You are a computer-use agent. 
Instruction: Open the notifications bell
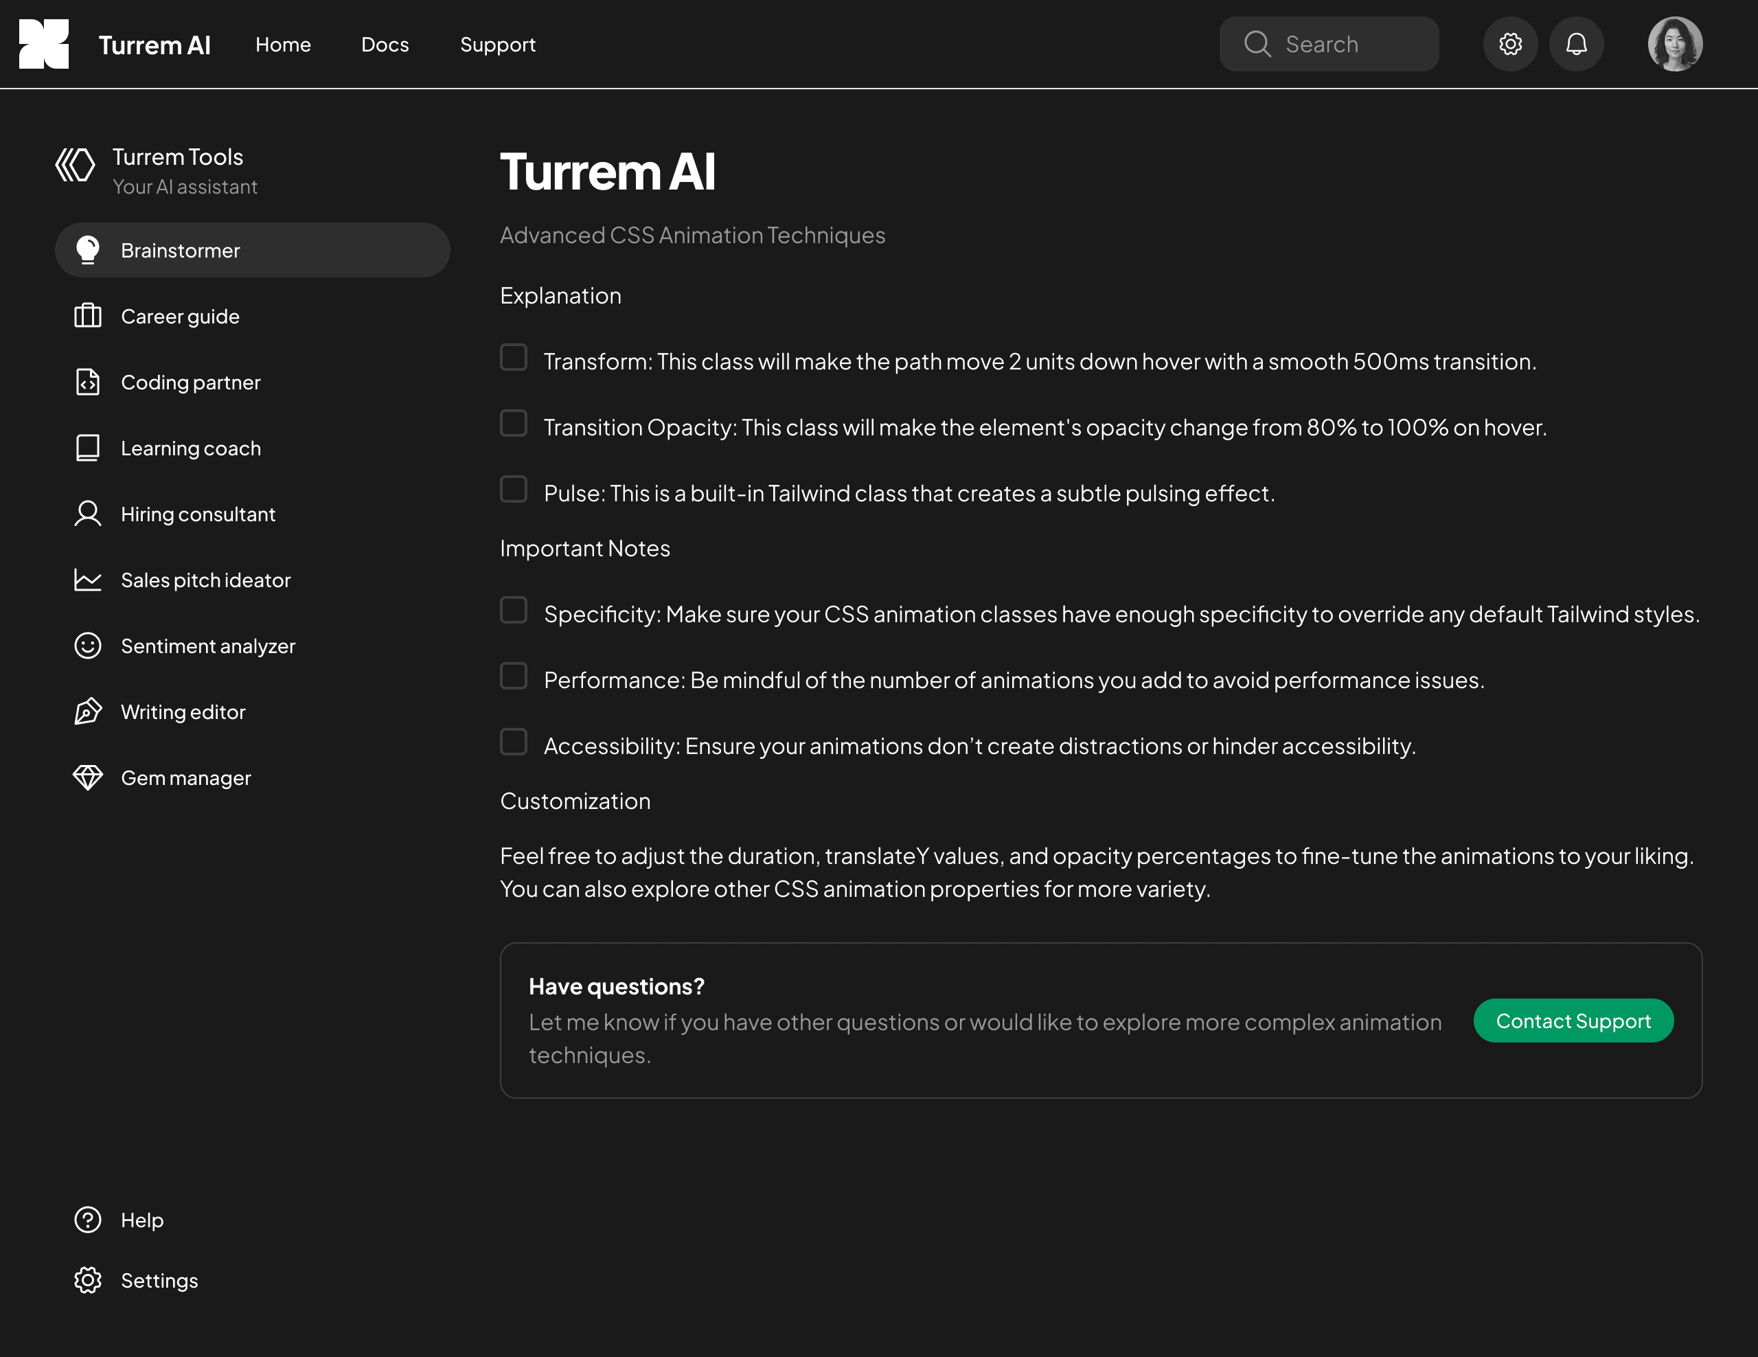pyautogui.click(x=1577, y=43)
